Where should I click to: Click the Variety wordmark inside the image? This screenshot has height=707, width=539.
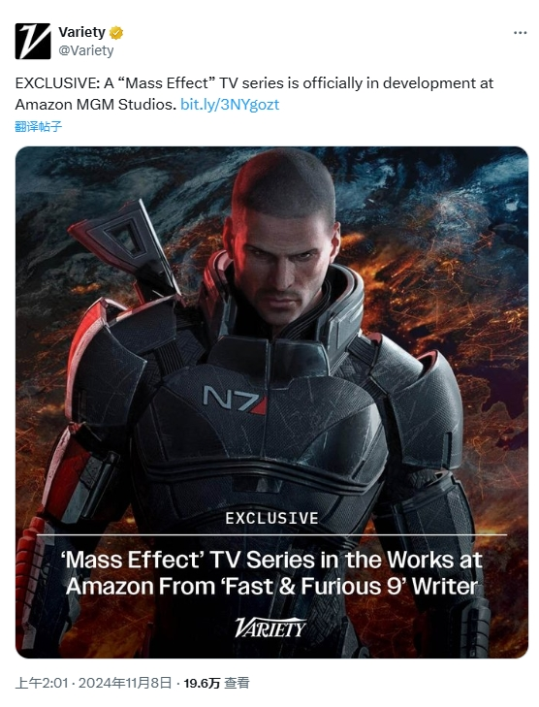(x=269, y=627)
